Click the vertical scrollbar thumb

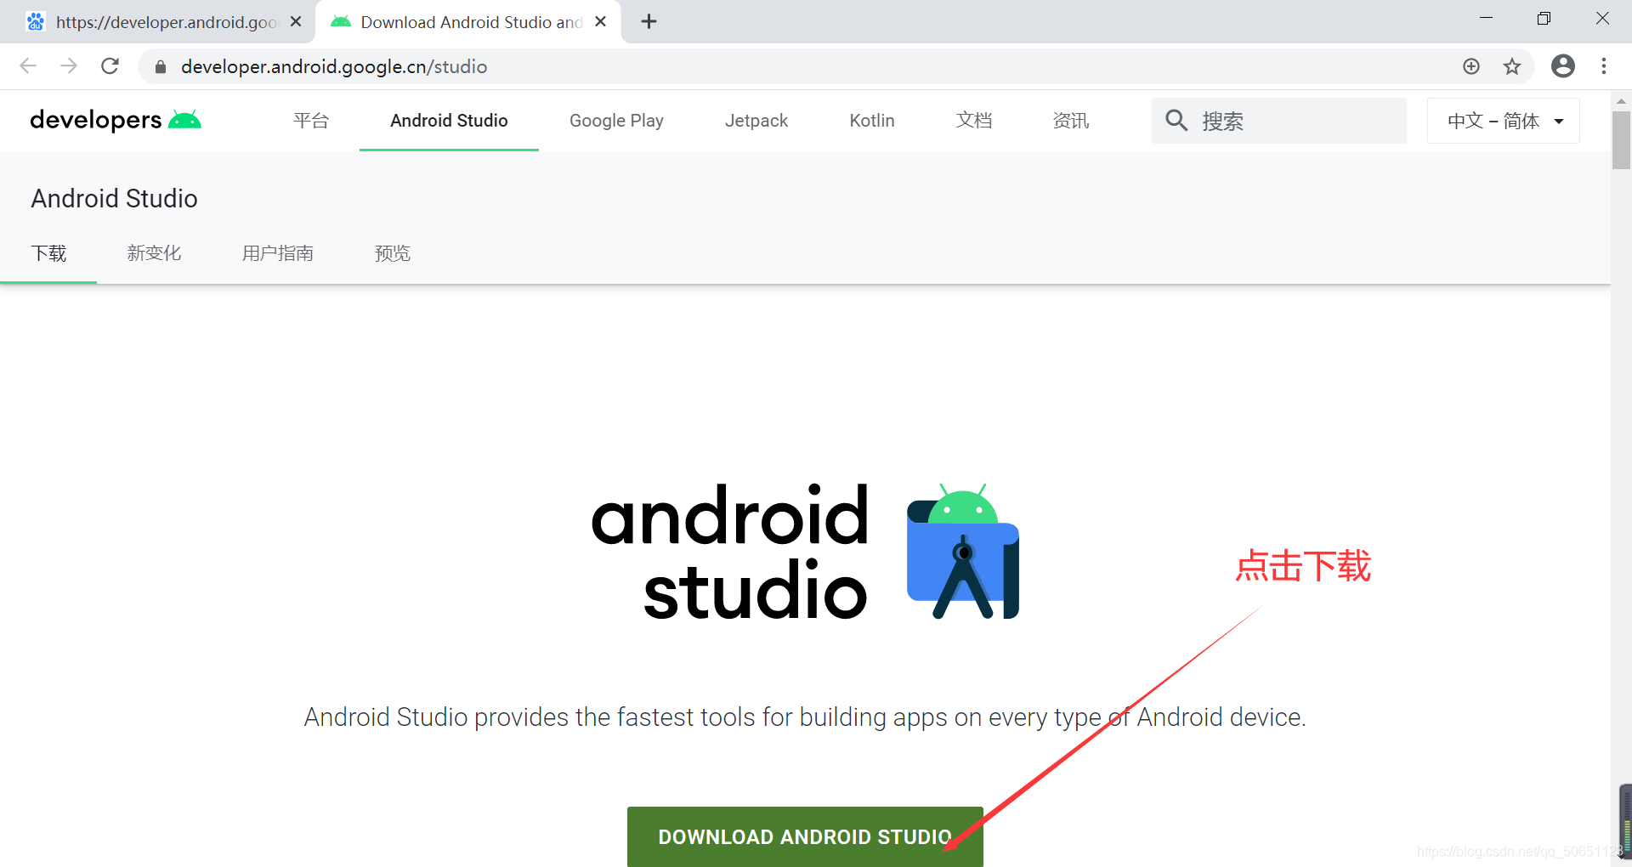pos(1621,140)
